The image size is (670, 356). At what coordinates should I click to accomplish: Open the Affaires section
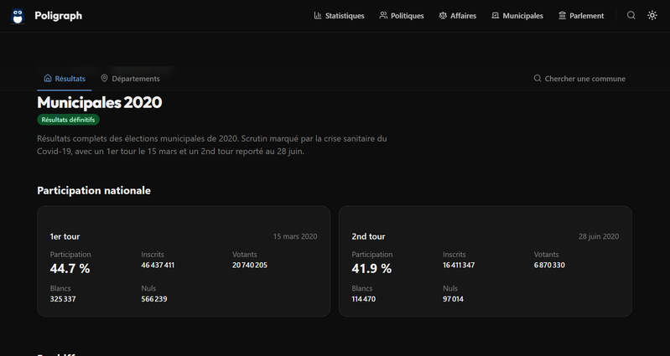coord(457,16)
